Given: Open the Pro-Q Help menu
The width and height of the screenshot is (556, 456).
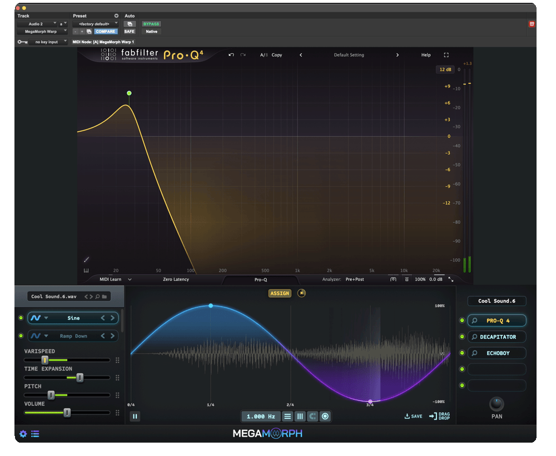Looking at the screenshot, I should 426,55.
